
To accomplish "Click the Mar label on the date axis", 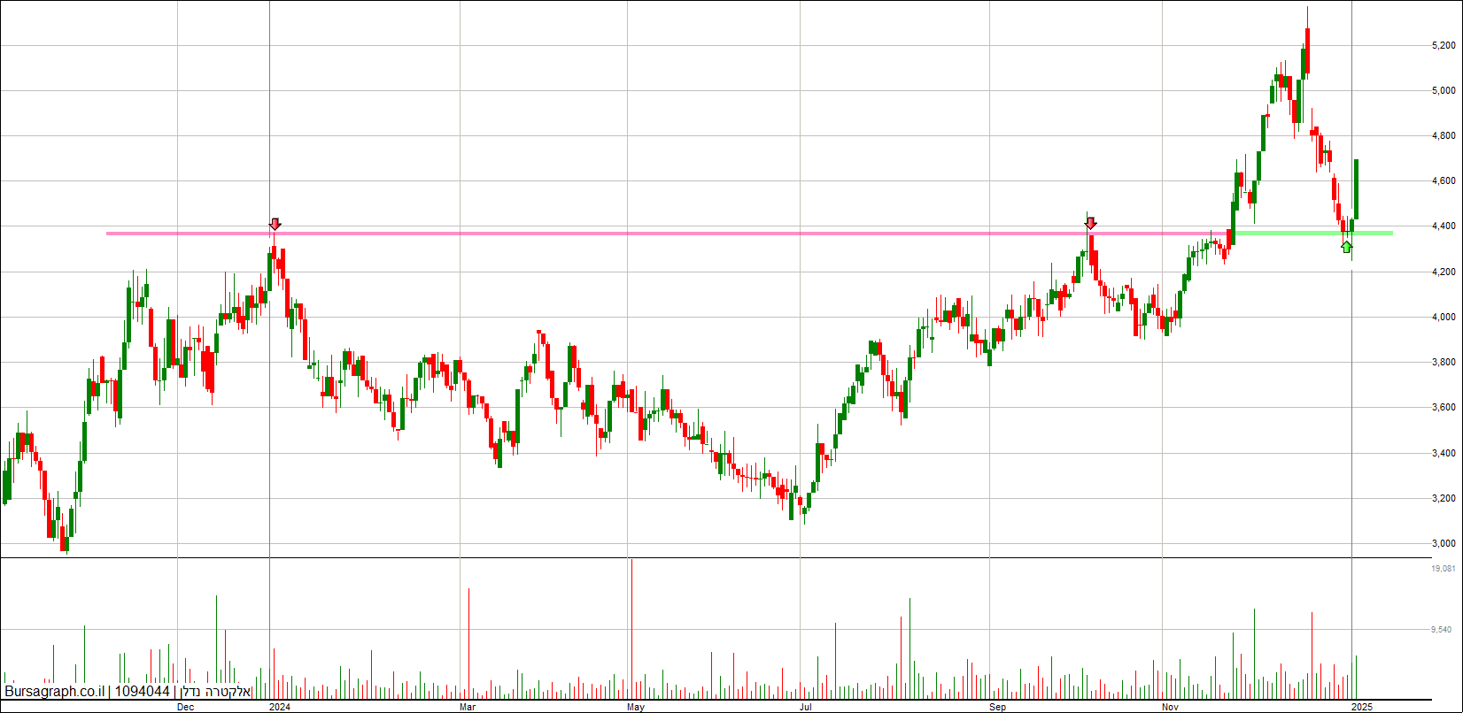I will (468, 707).
